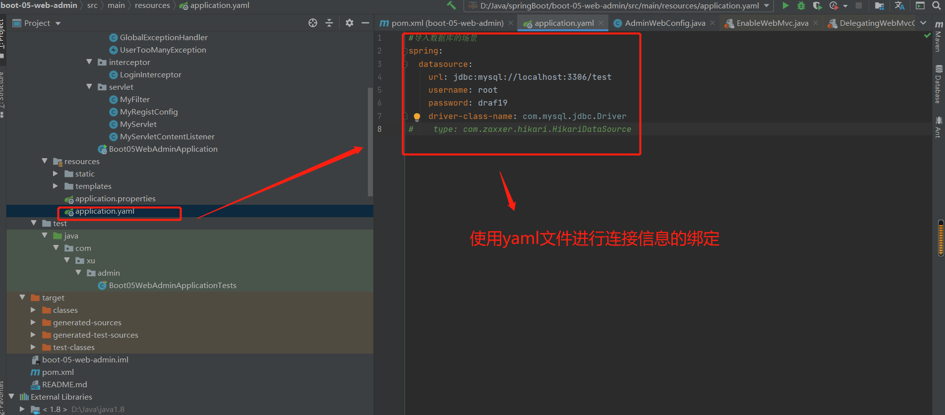Screen dimensions: 945x415
Task: Select MyRegistConfig class
Action: pos(149,112)
